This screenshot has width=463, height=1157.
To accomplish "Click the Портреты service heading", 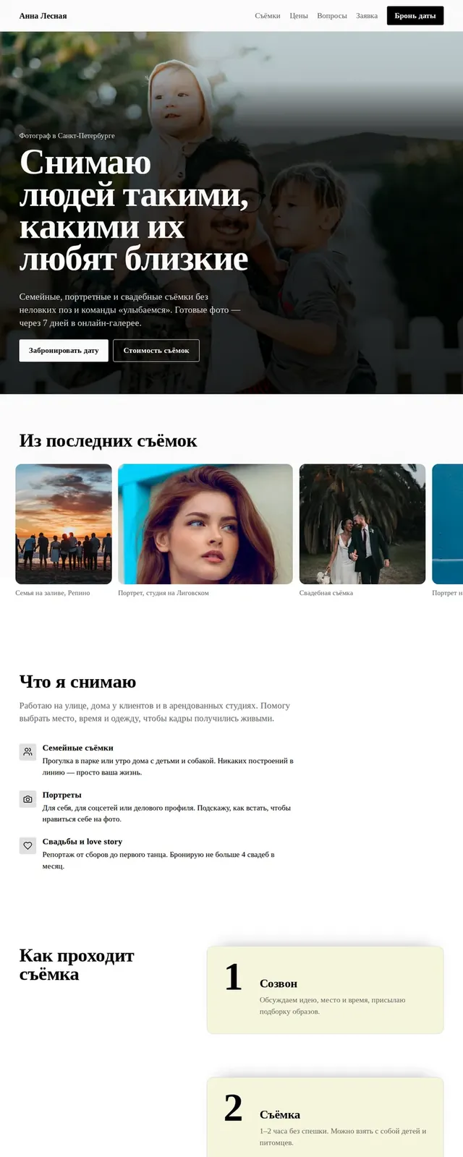I will point(62,795).
